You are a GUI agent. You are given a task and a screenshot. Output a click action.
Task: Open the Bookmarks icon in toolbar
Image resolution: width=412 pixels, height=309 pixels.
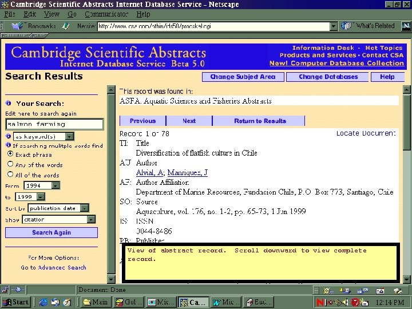[x=17, y=26]
